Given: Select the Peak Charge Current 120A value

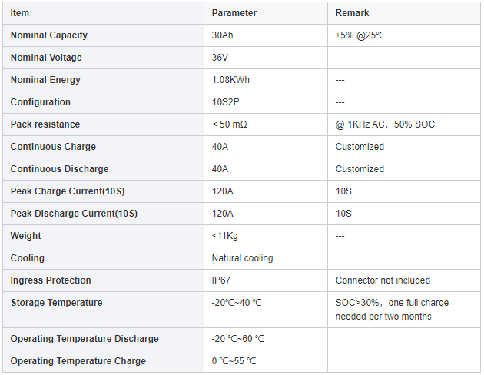Looking at the screenshot, I should click(x=223, y=191).
